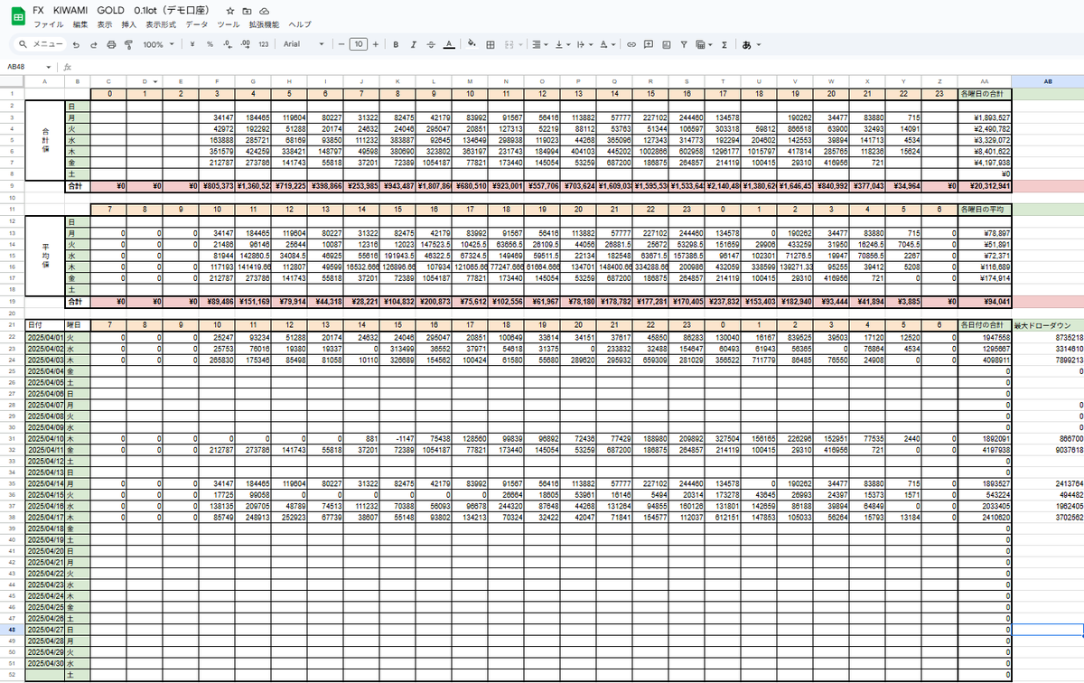
Task: Select date cell 2025/04/17
Action: point(45,519)
